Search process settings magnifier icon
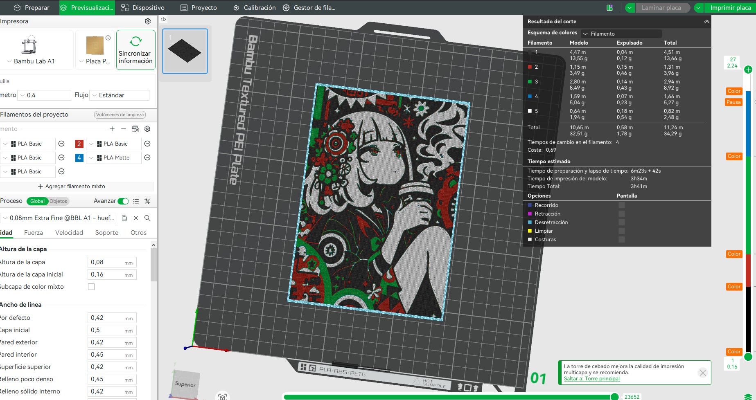The height and width of the screenshot is (400, 756). coord(147,218)
